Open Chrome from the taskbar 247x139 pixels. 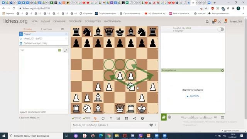click(x=109, y=136)
